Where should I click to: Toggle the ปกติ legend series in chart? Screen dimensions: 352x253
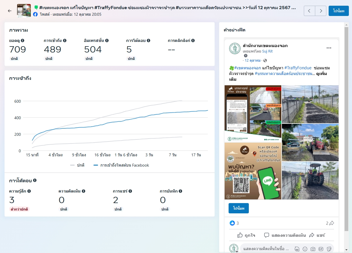pyautogui.click(x=78, y=165)
